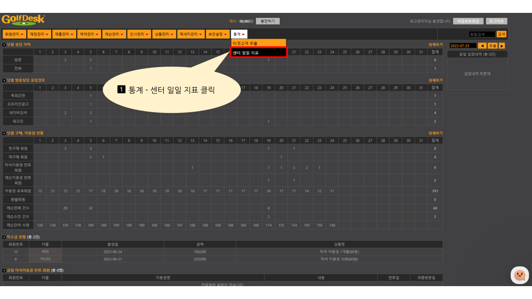Open the chat mascot icon

[x=520, y=275]
